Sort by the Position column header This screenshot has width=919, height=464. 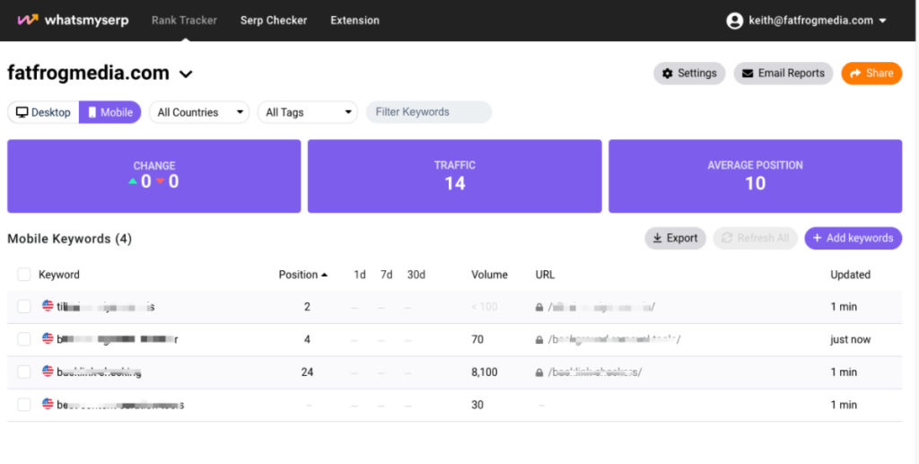(303, 275)
